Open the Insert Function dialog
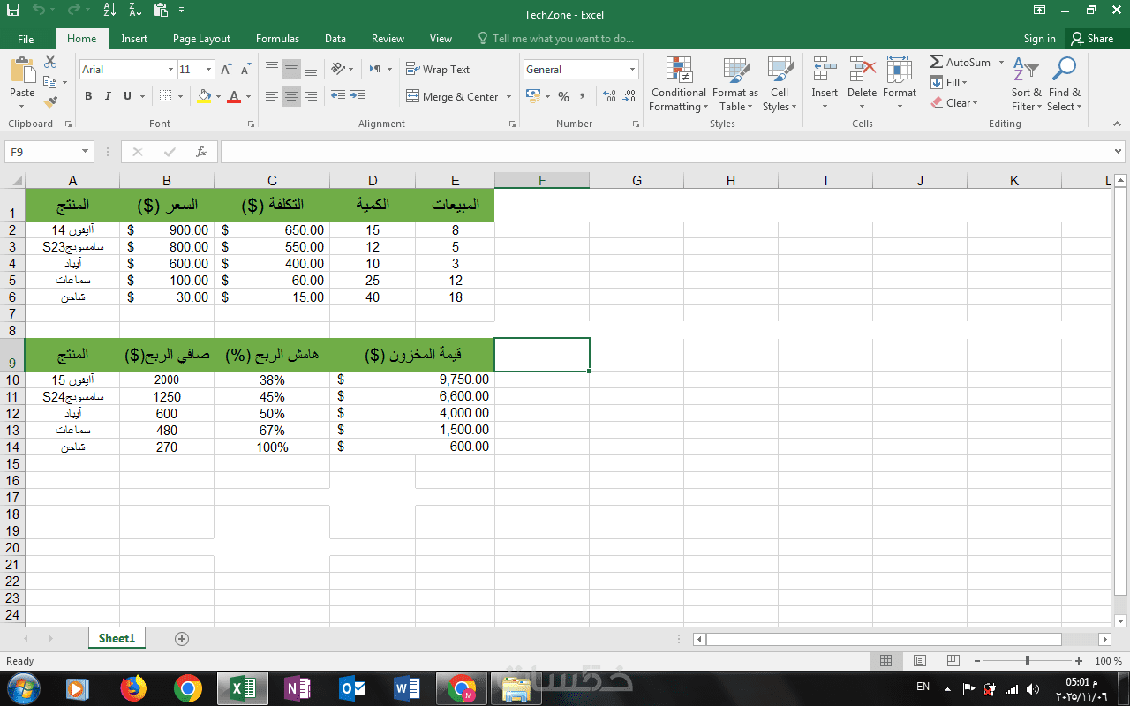Image resolution: width=1130 pixels, height=706 pixels. (x=201, y=152)
